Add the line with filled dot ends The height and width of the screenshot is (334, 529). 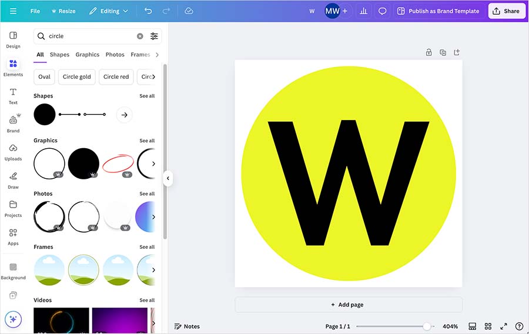click(69, 115)
